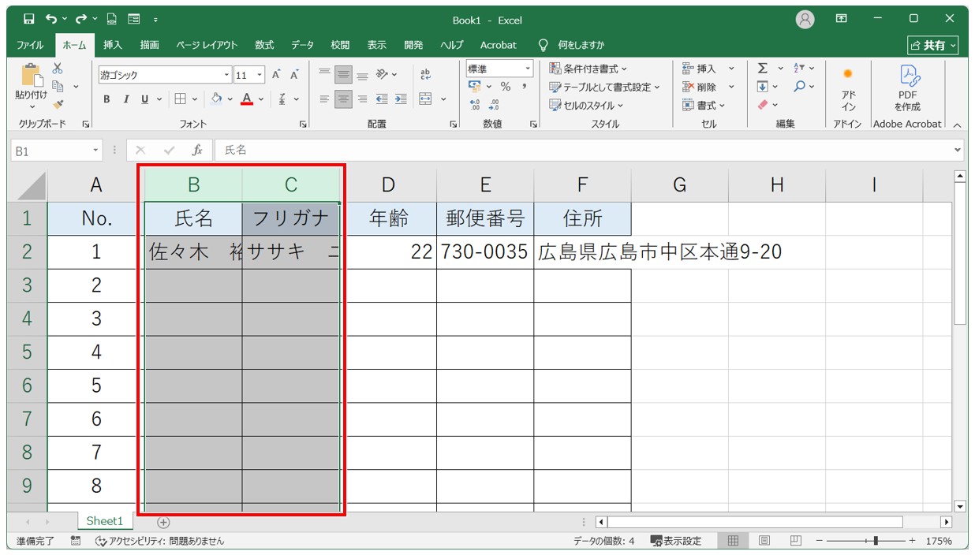This screenshot has width=975, height=555.
Task: Increase font size with the larger A
Action: coord(276,75)
